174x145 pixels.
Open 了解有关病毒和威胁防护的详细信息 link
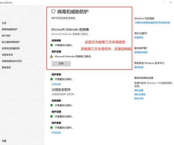[x=152, y=23]
